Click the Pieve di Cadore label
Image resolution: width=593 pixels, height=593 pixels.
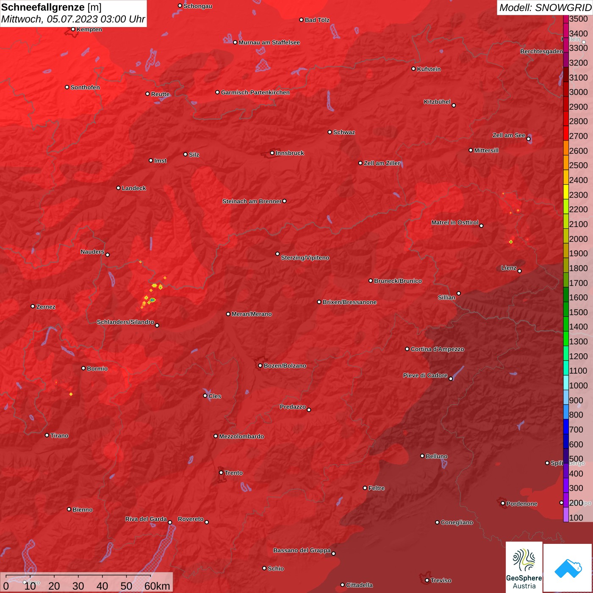click(425, 375)
